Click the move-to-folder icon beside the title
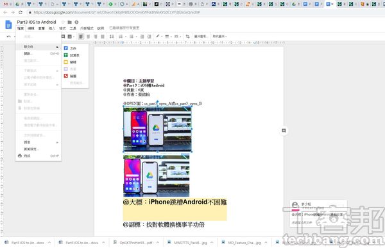 click(x=70, y=22)
